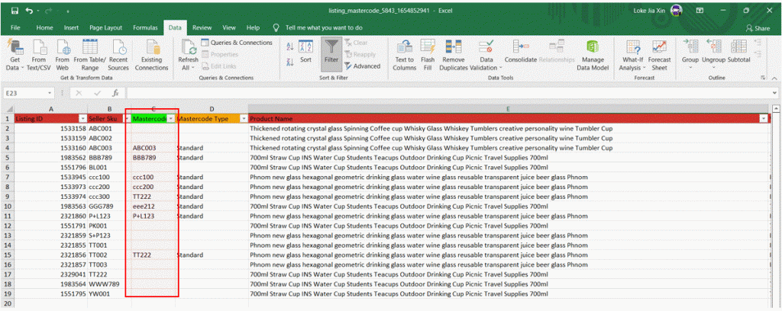The width and height of the screenshot is (782, 311).
Task: Open Product Name filter dropdown
Action: coord(764,119)
